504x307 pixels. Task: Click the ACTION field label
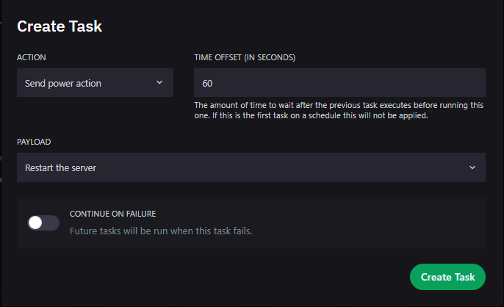(32, 57)
